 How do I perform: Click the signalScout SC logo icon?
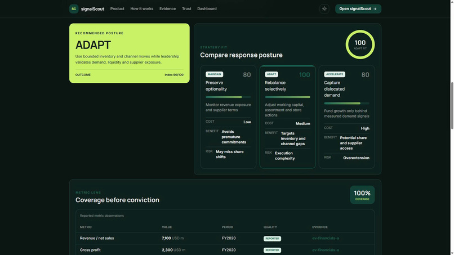[74, 8]
